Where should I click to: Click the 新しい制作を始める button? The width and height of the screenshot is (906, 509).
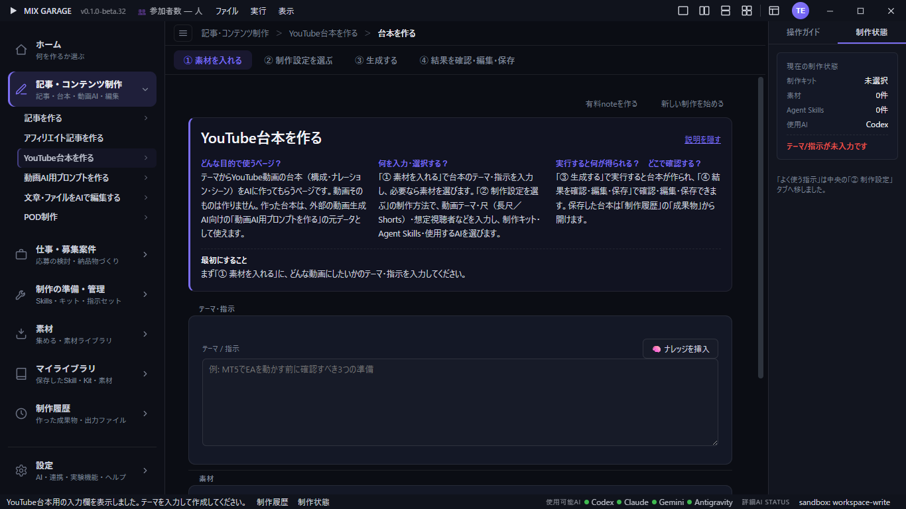[692, 104]
